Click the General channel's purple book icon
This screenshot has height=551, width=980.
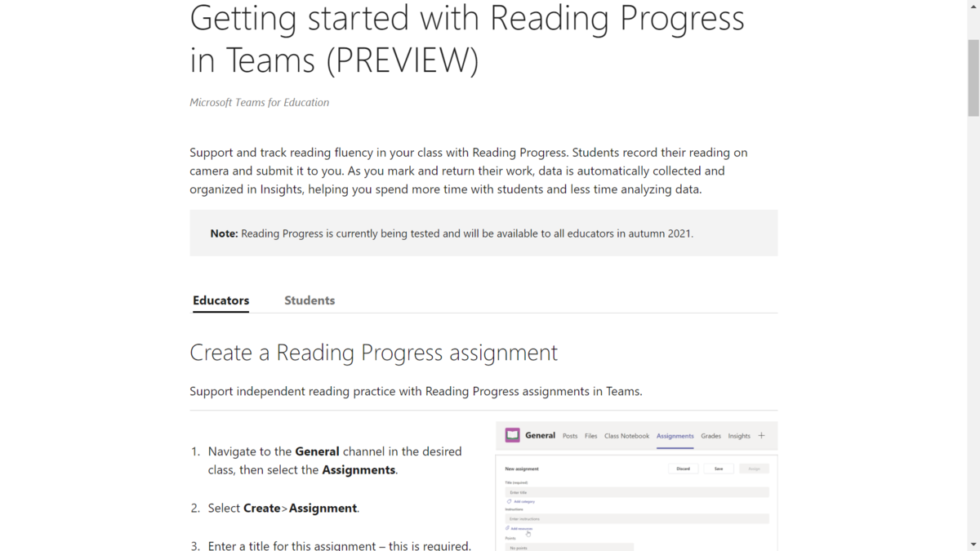click(x=514, y=436)
